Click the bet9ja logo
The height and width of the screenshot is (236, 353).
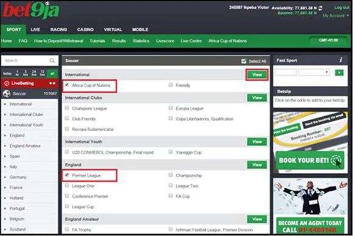coord(31,10)
